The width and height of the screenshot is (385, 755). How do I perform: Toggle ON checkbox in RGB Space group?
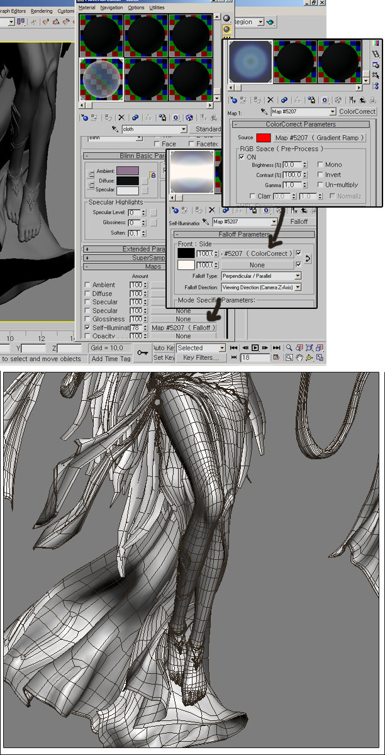coord(242,157)
